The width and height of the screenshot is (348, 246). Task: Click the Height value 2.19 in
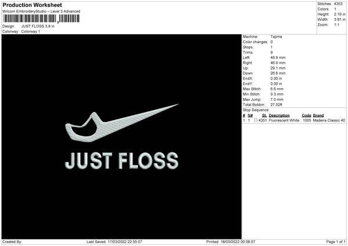(339, 14)
